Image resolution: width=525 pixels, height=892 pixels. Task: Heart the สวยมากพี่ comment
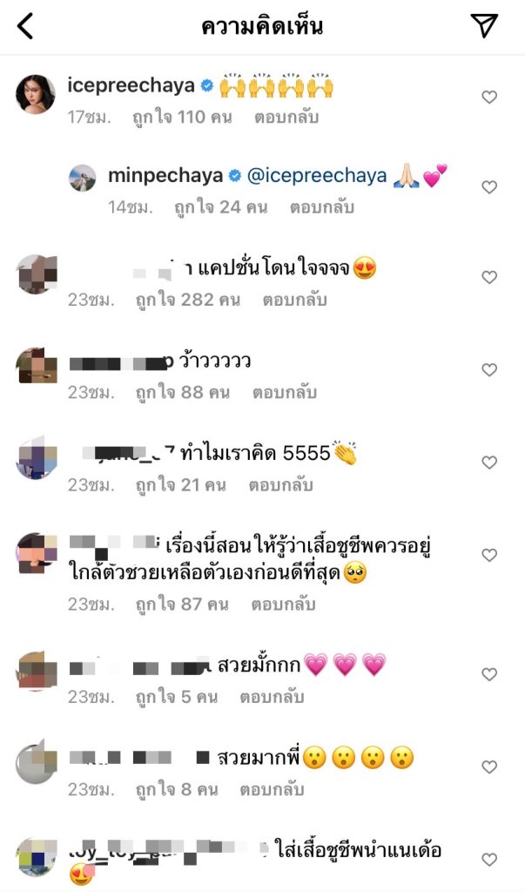[489, 767]
